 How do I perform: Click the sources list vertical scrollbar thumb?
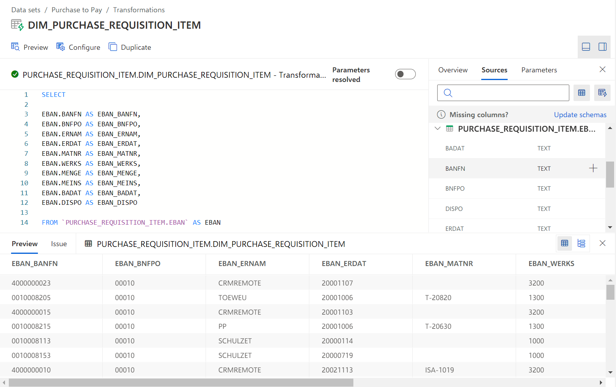click(x=610, y=175)
